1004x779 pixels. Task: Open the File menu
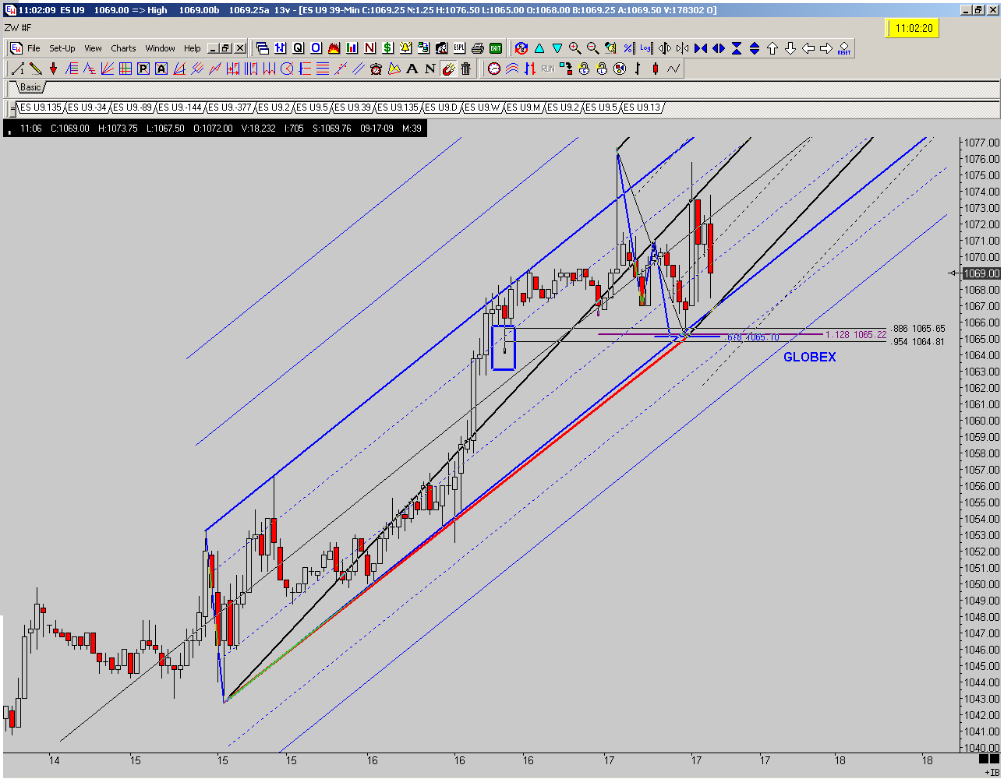34,48
